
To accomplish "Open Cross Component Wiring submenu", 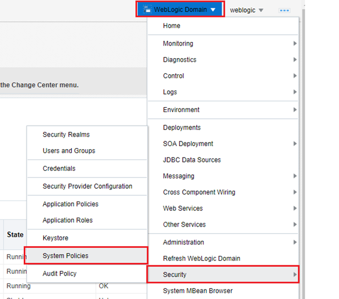I will (223, 192).
